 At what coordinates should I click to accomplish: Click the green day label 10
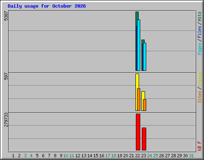coord(66,156)
